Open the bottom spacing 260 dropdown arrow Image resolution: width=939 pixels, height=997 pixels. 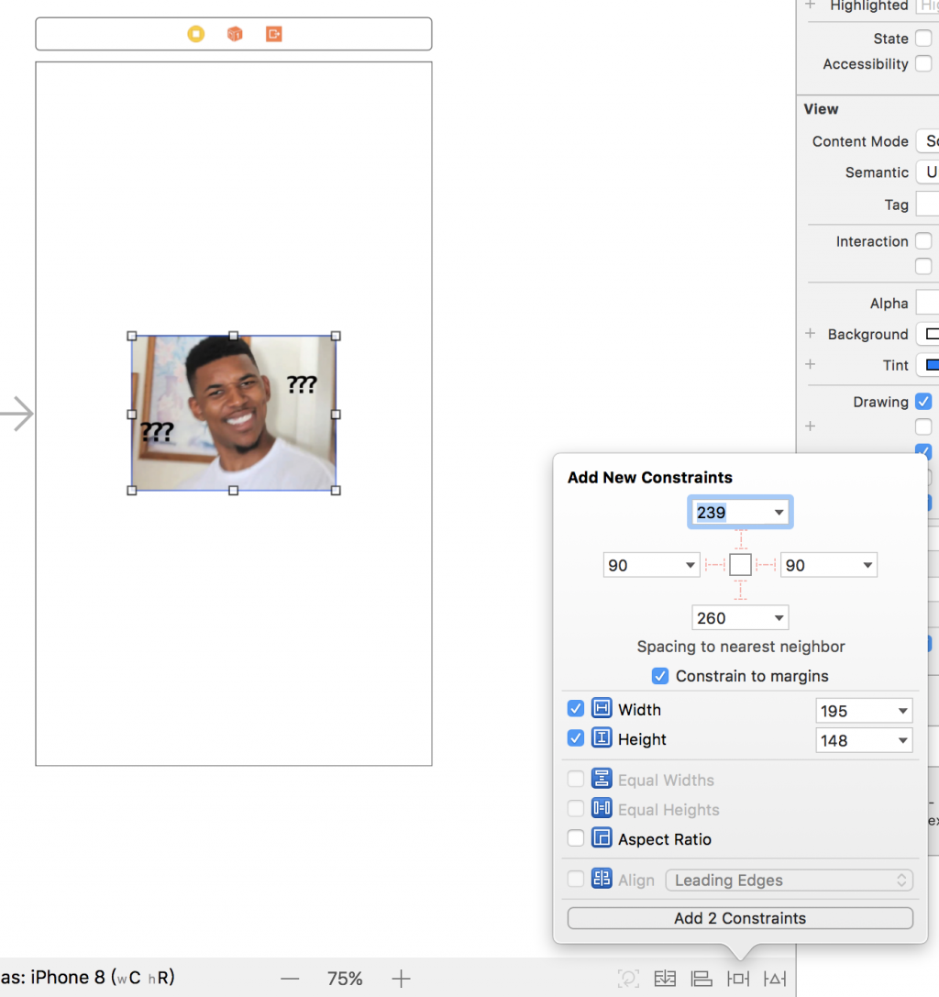point(779,618)
